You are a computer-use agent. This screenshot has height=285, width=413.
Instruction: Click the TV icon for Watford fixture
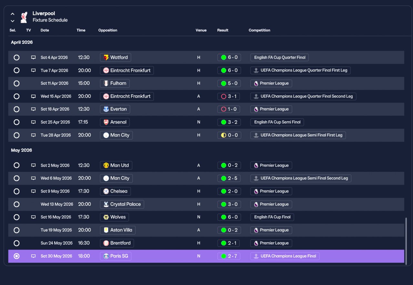coord(33,57)
